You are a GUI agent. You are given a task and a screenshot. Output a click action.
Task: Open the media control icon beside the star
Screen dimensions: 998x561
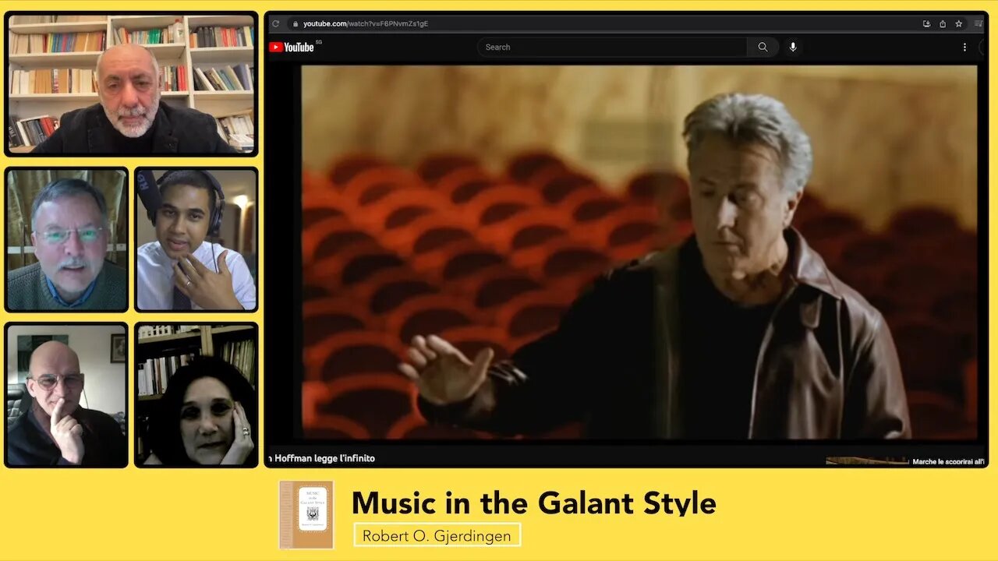point(979,24)
